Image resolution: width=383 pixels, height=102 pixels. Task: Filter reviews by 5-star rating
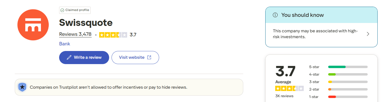[x=338, y=67]
